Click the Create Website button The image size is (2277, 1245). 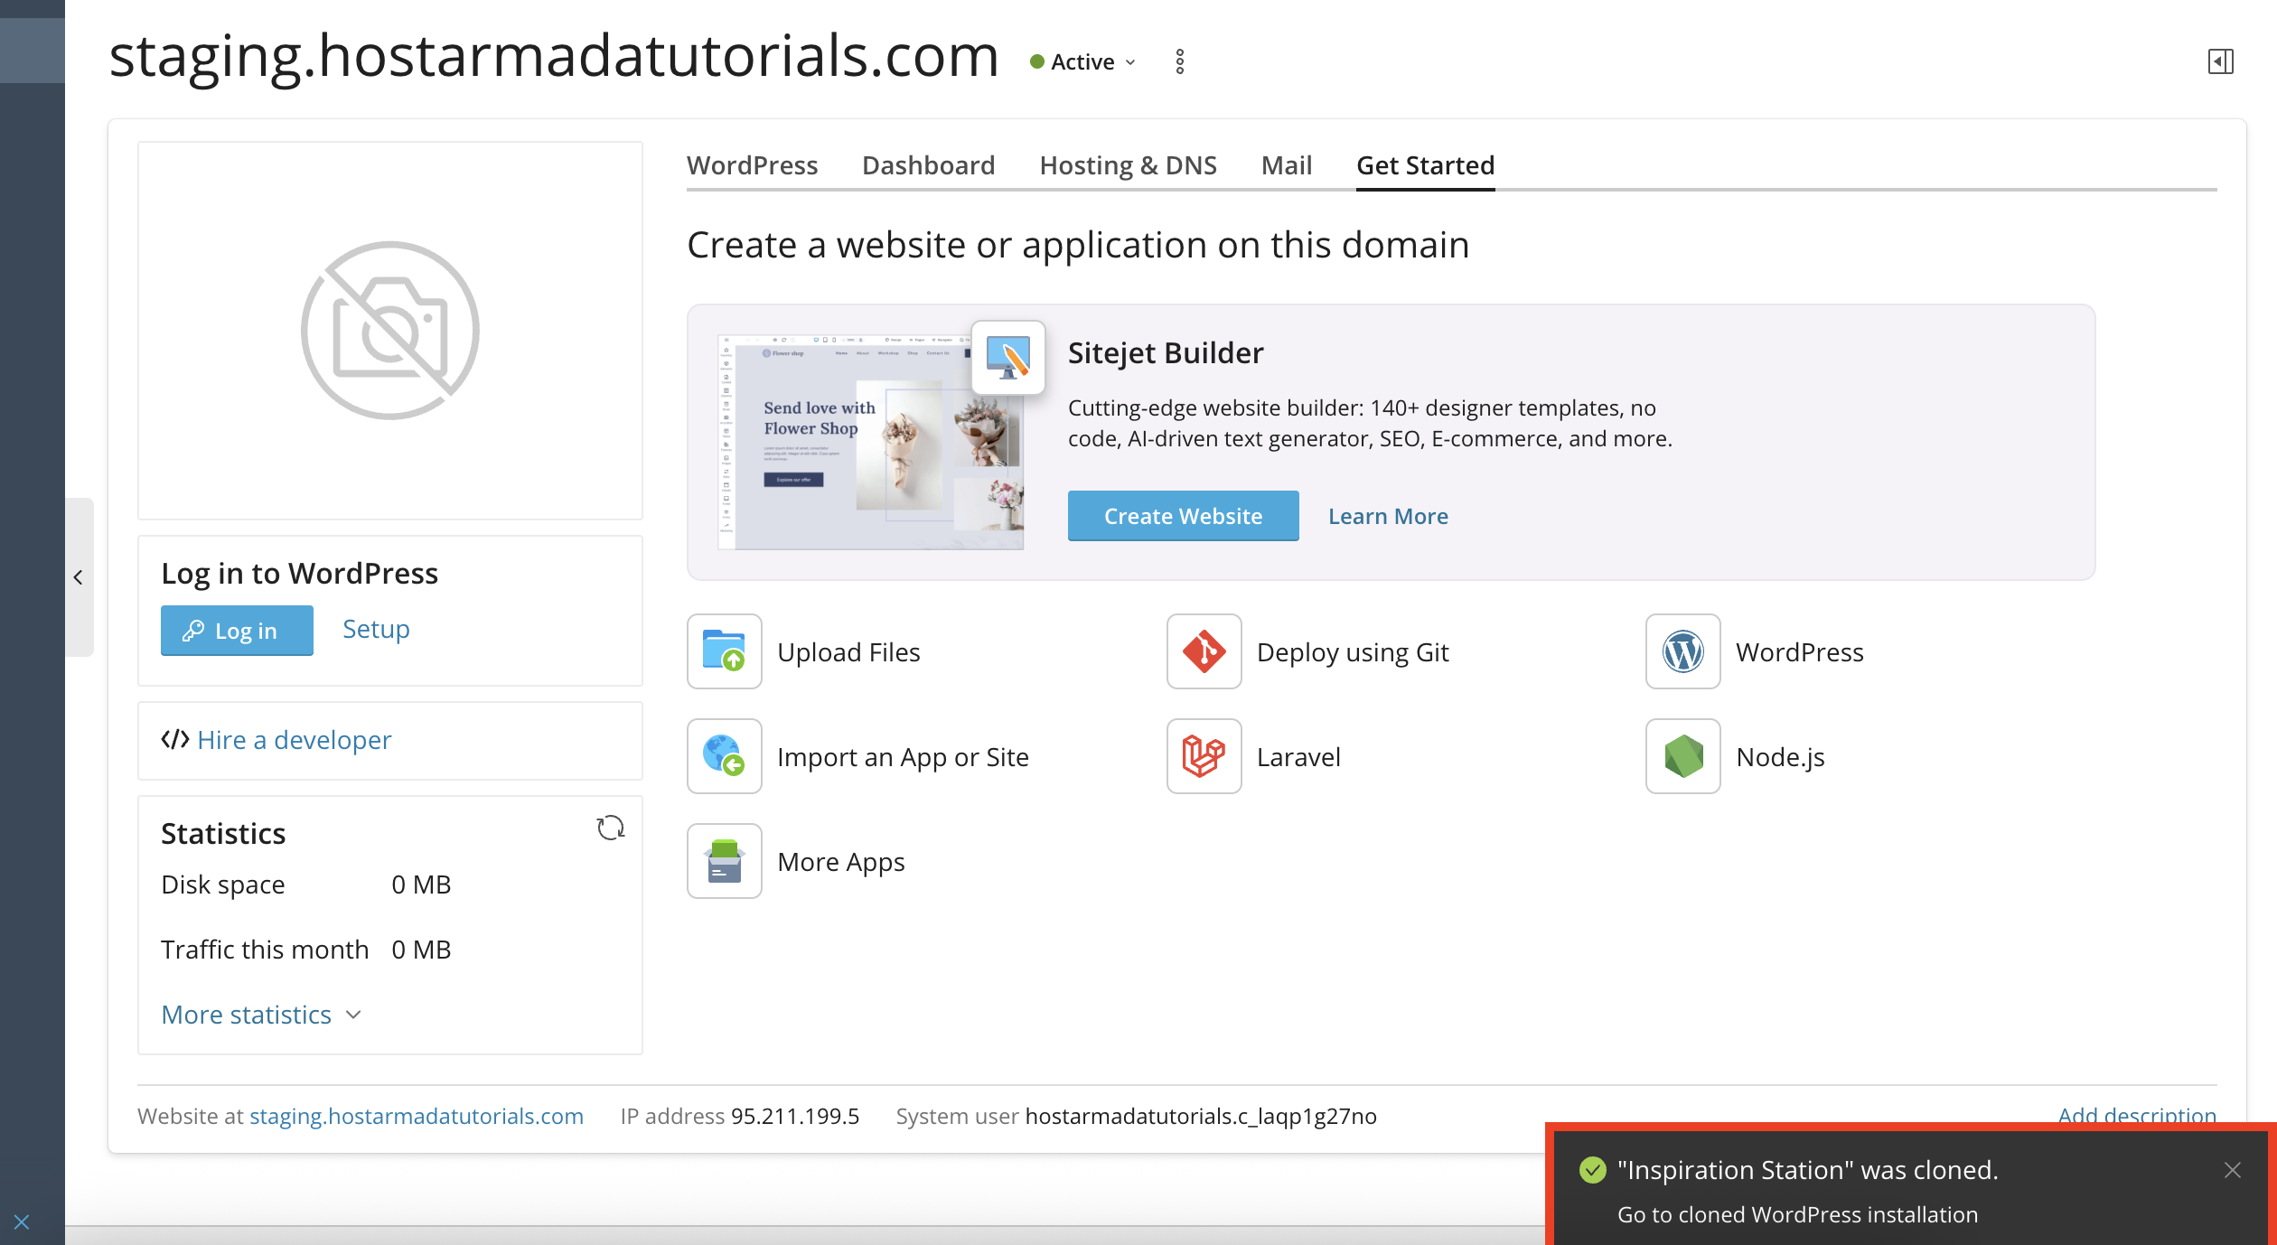[1183, 516]
